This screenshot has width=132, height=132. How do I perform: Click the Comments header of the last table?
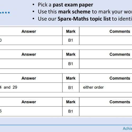[120, 102]
